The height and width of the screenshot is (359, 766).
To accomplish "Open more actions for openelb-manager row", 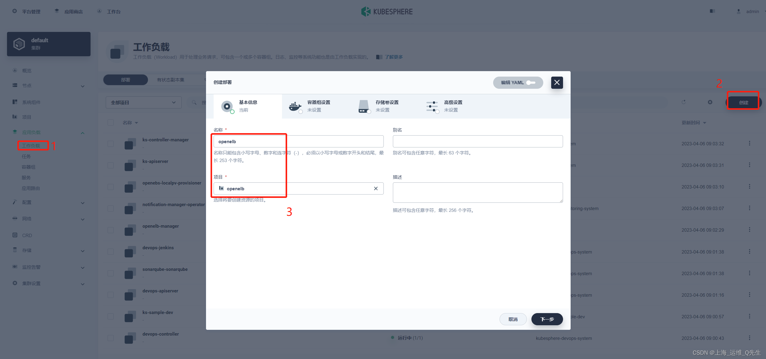I will tap(749, 230).
